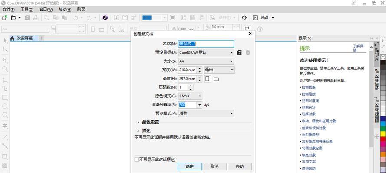Image resolution: width=386 pixels, height=173 pixels.
Task: Select the Rectangle tool in toolbox
Action: point(5,97)
